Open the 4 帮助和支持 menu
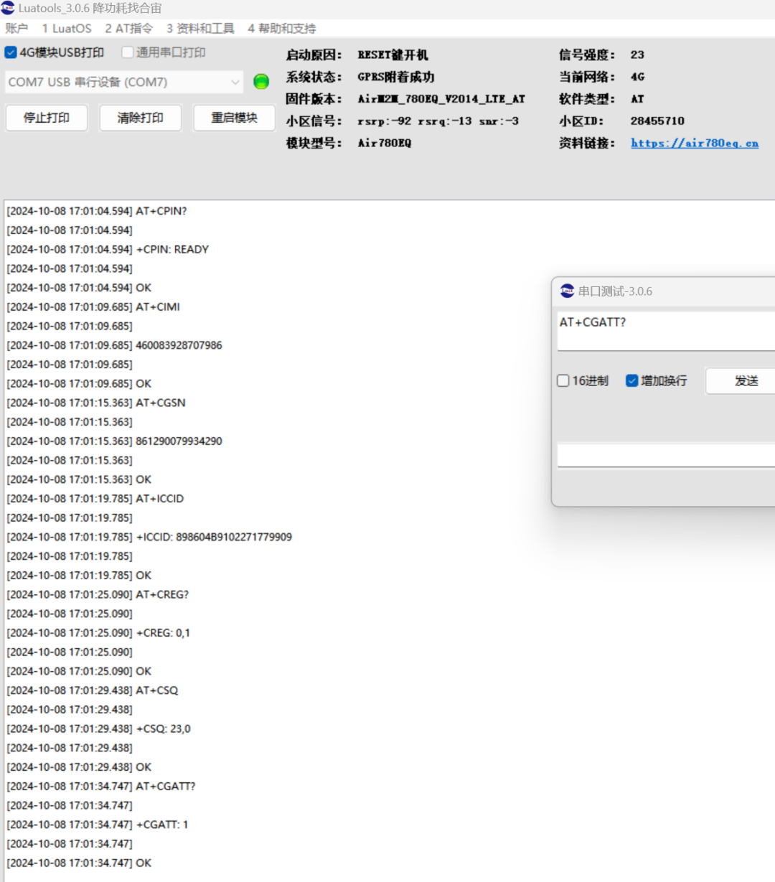775x882 pixels. click(x=279, y=29)
